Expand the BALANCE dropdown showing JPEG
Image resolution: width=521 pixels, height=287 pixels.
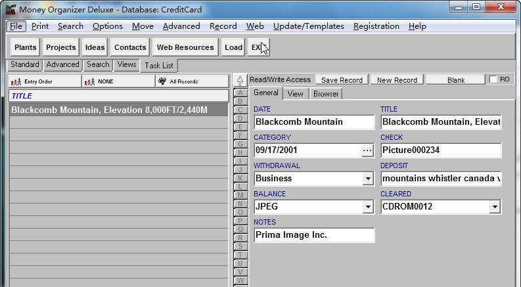[367, 207]
